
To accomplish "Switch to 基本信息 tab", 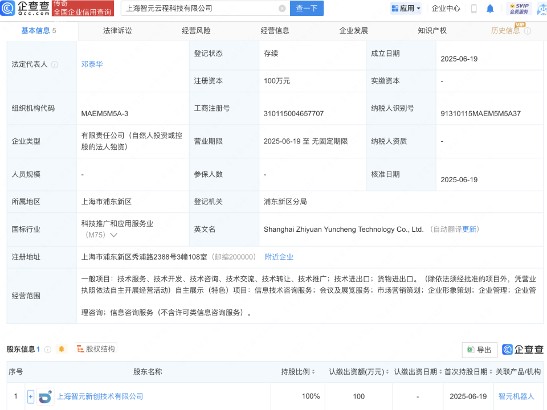I will pos(39,31).
